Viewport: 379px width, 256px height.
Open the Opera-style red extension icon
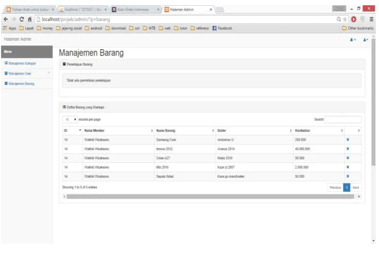click(354, 19)
